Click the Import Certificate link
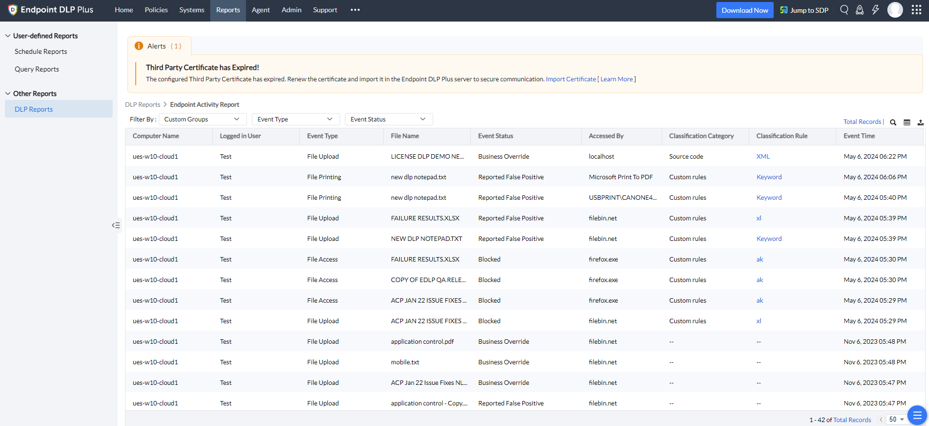This screenshot has height=426, width=929. 571,79
